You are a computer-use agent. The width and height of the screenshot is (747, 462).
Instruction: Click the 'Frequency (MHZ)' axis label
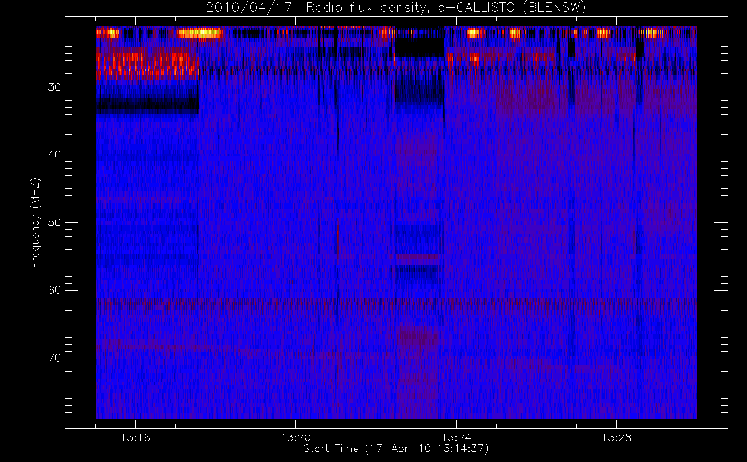tap(36, 223)
